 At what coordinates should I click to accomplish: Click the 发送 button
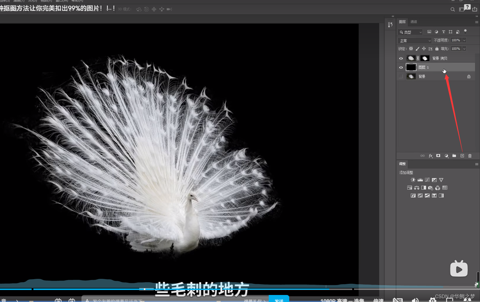click(279, 299)
